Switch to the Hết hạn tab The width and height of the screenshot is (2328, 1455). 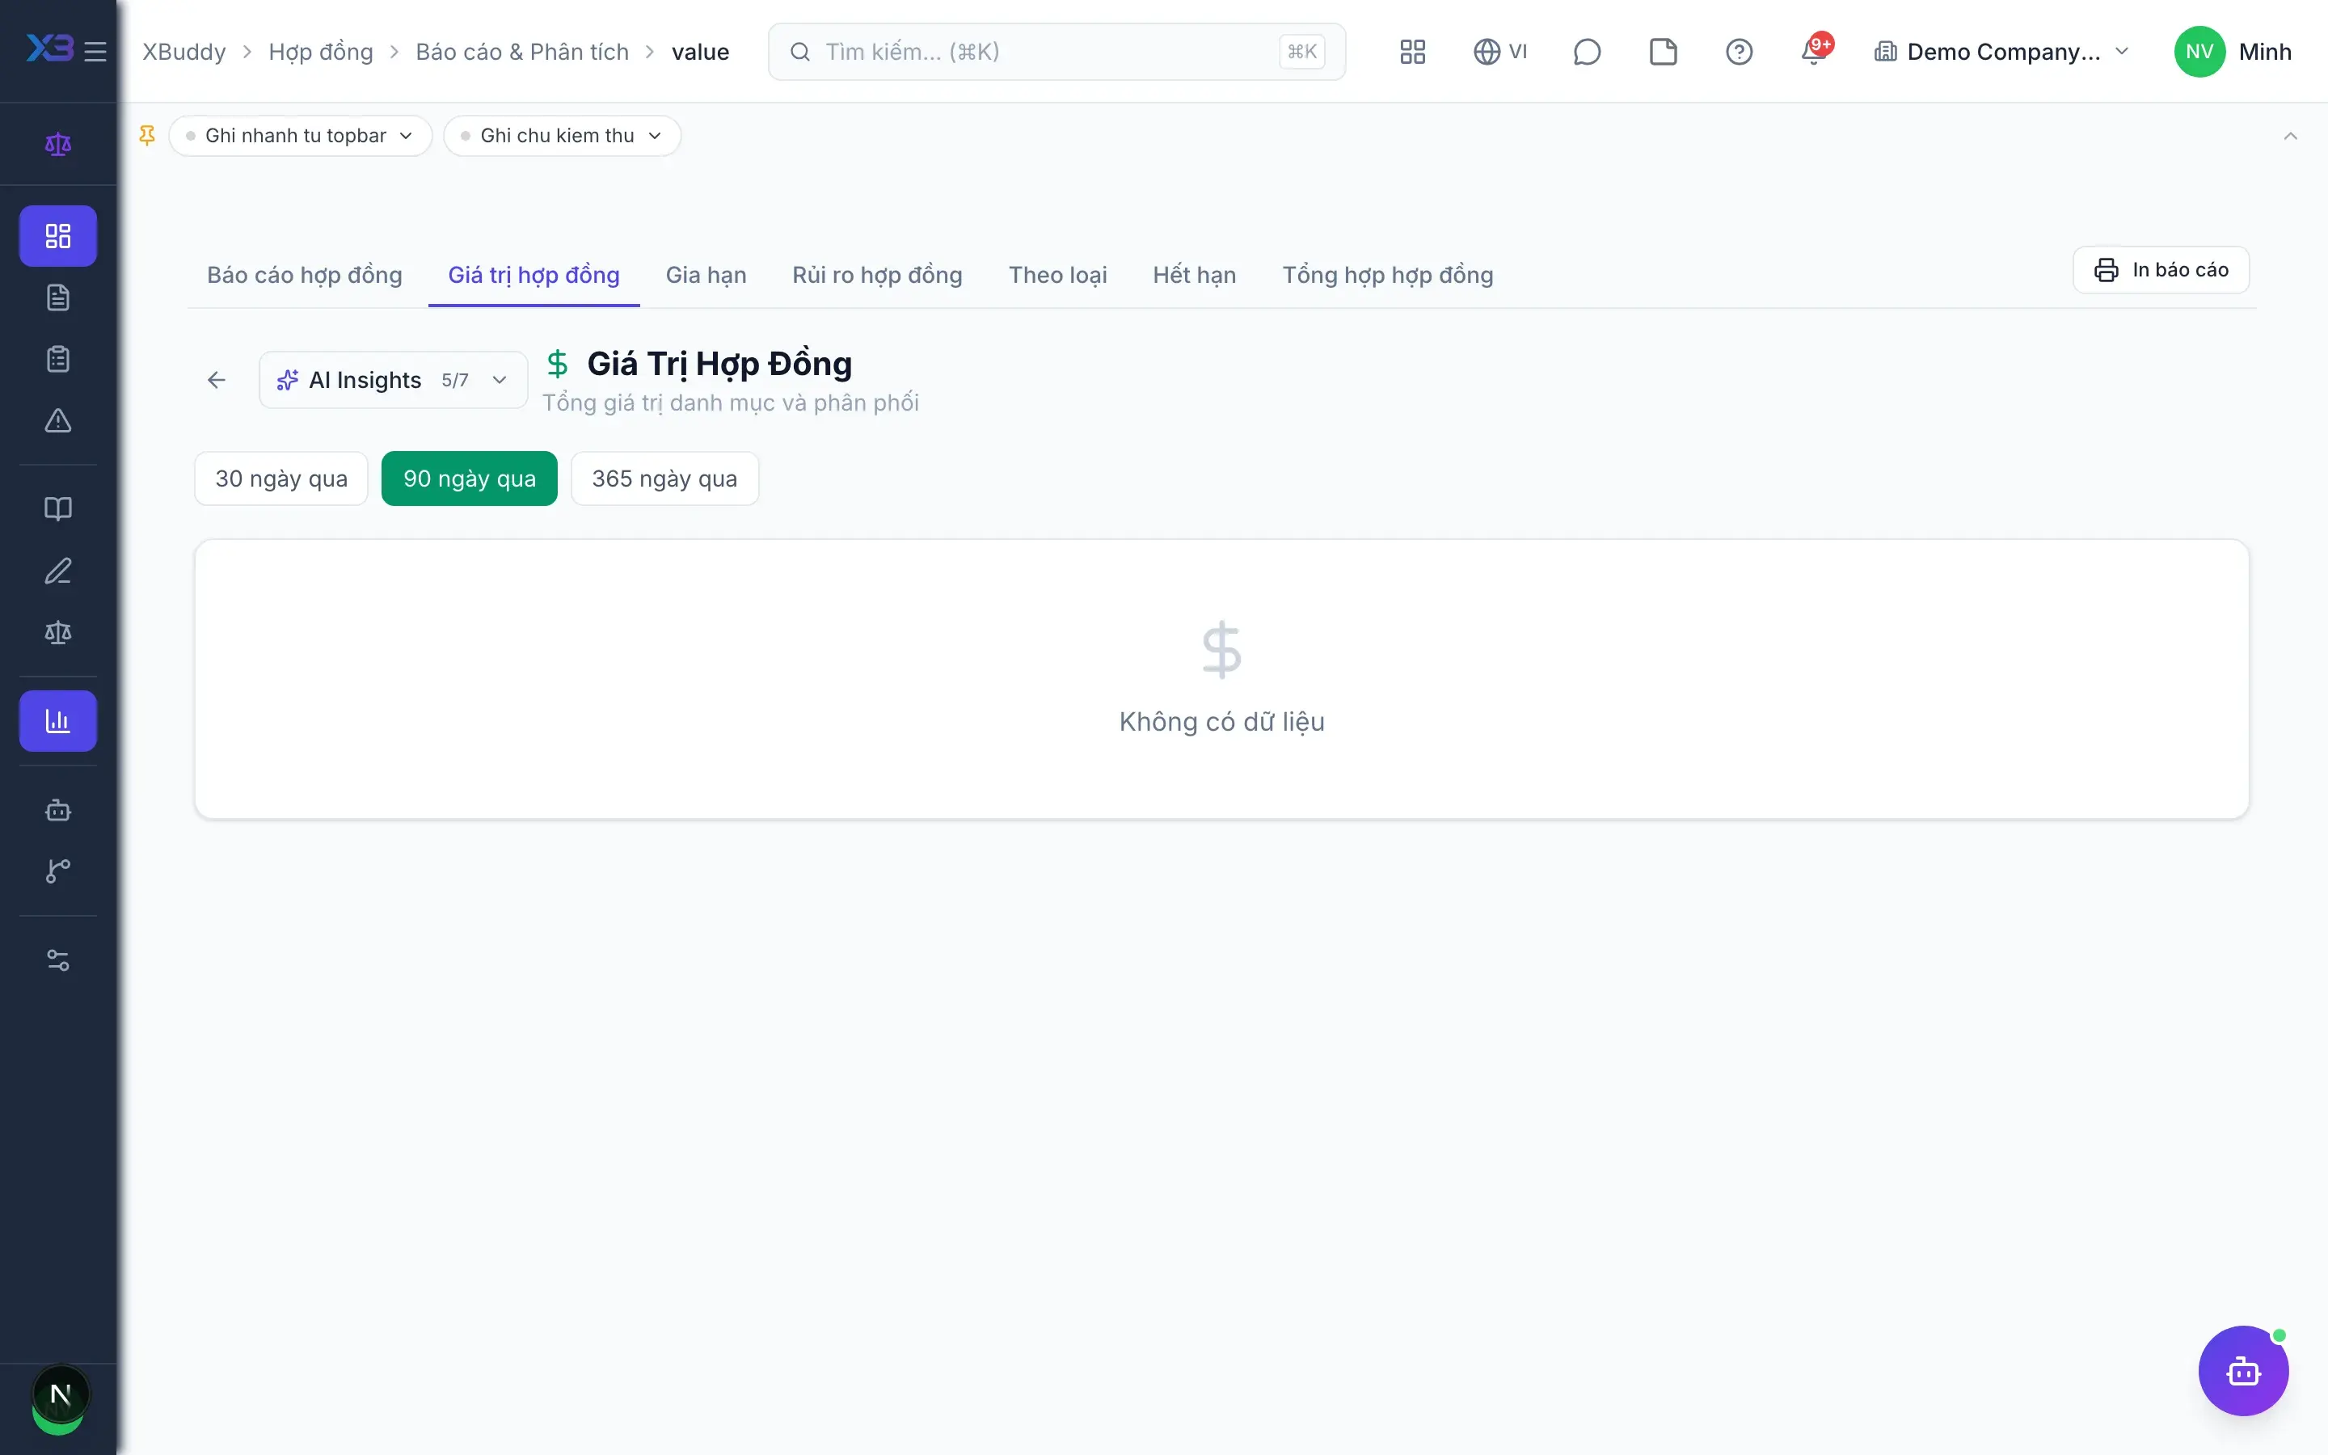[x=1194, y=275]
